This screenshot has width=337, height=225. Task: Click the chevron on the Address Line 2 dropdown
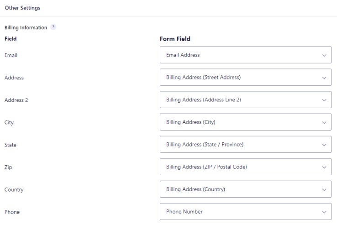(x=324, y=100)
